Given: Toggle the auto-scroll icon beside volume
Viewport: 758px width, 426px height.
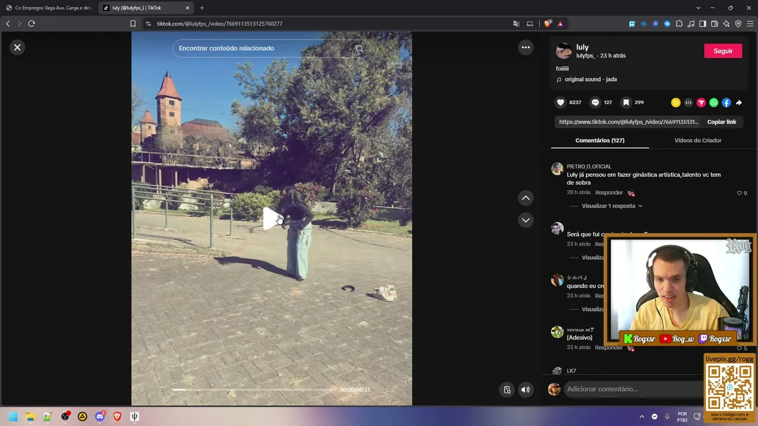Looking at the screenshot, I should point(507,389).
